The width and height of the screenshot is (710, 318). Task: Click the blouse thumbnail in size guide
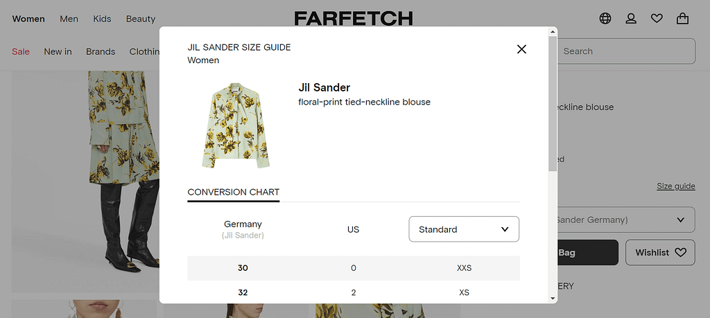click(x=236, y=125)
